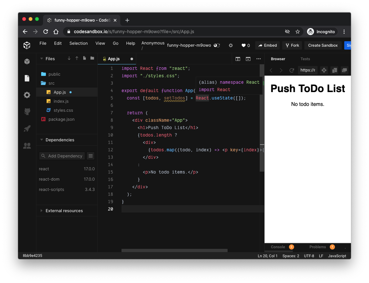Open the Edit menu
The width and height of the screenshot is (369, 283).
pyautogui.click(x=58, y=43)
